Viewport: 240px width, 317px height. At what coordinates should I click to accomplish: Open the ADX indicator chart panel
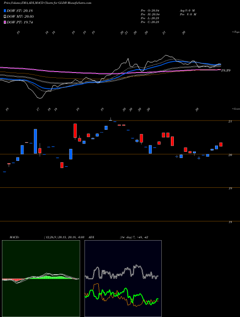tap(123, 279)
